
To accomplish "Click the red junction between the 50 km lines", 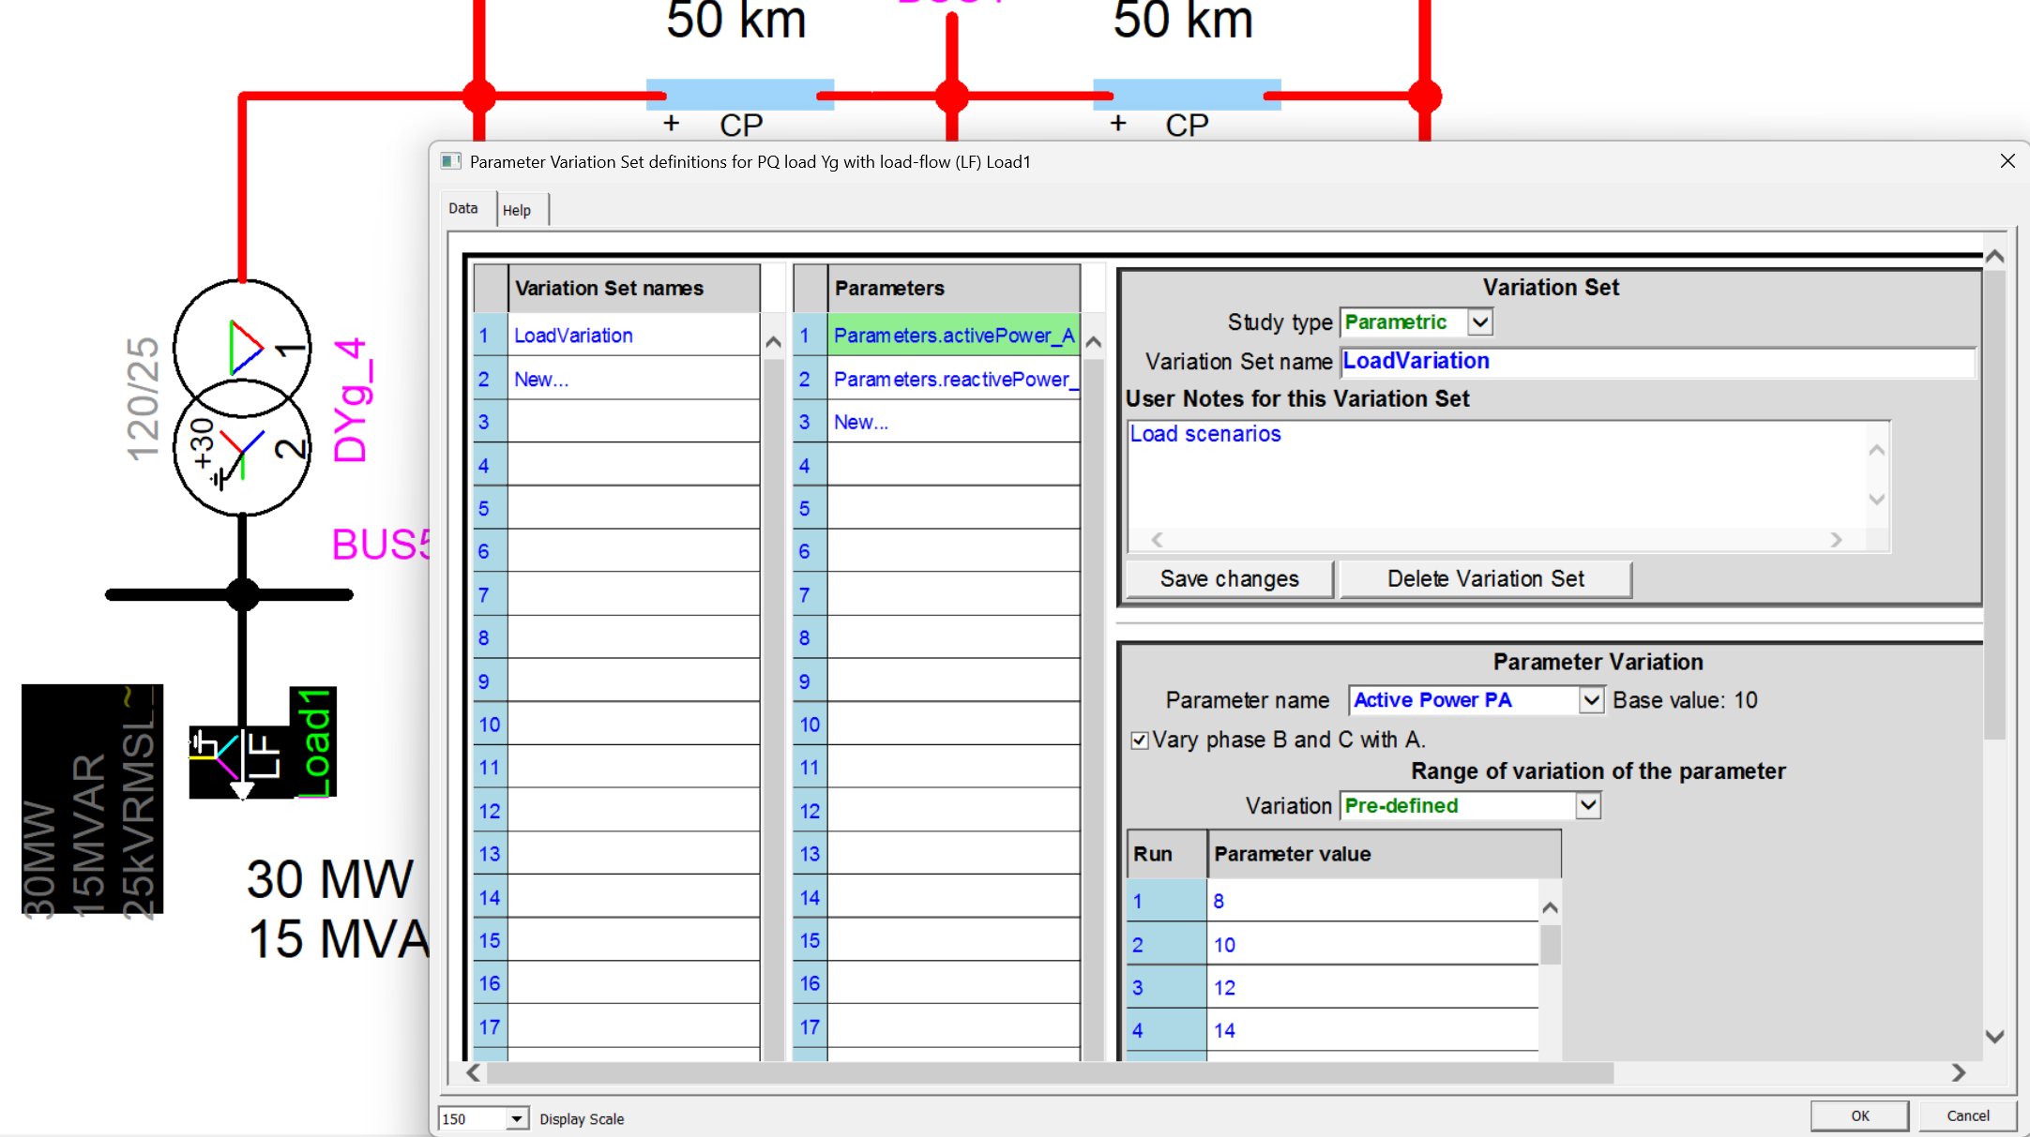I will click(953, 94).
